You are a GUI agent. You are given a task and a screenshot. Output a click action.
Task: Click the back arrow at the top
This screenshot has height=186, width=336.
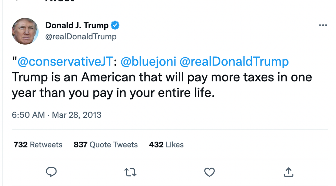coord(17,1)
